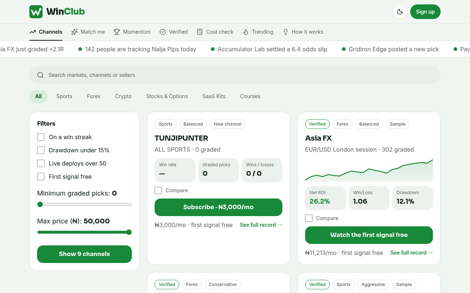The image size is (470, 293).
Task: Enable On a win streak filter
Action: pos(41,137)
